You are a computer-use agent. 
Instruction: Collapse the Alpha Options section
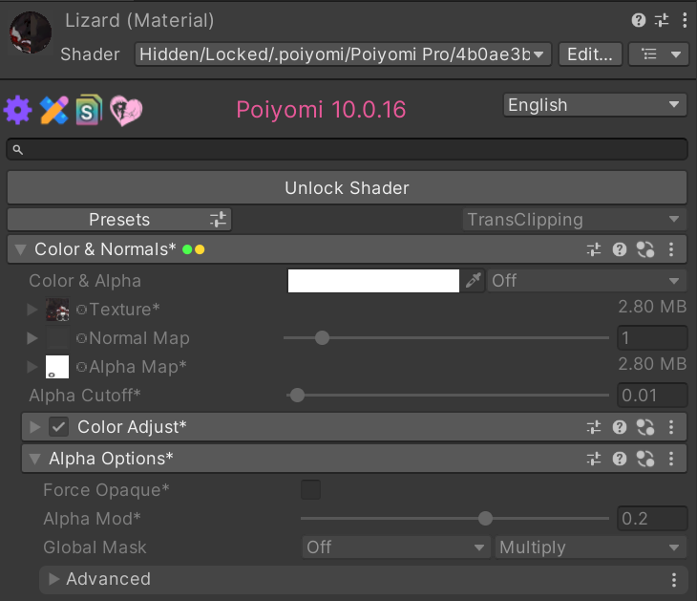(x=34, y=459)
